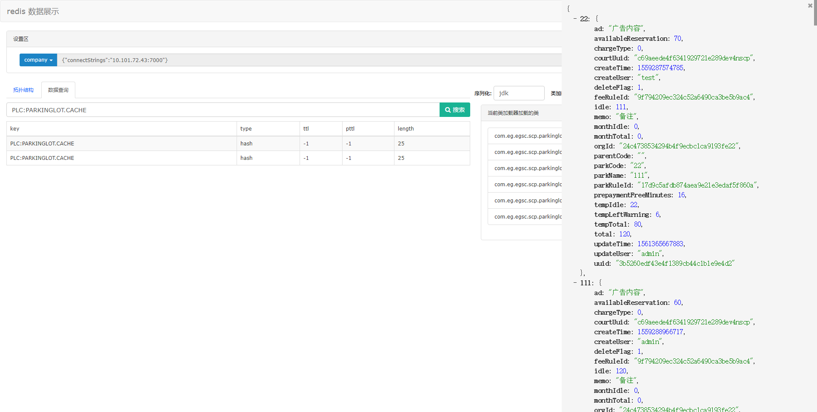Click the ttl column header

306,129
